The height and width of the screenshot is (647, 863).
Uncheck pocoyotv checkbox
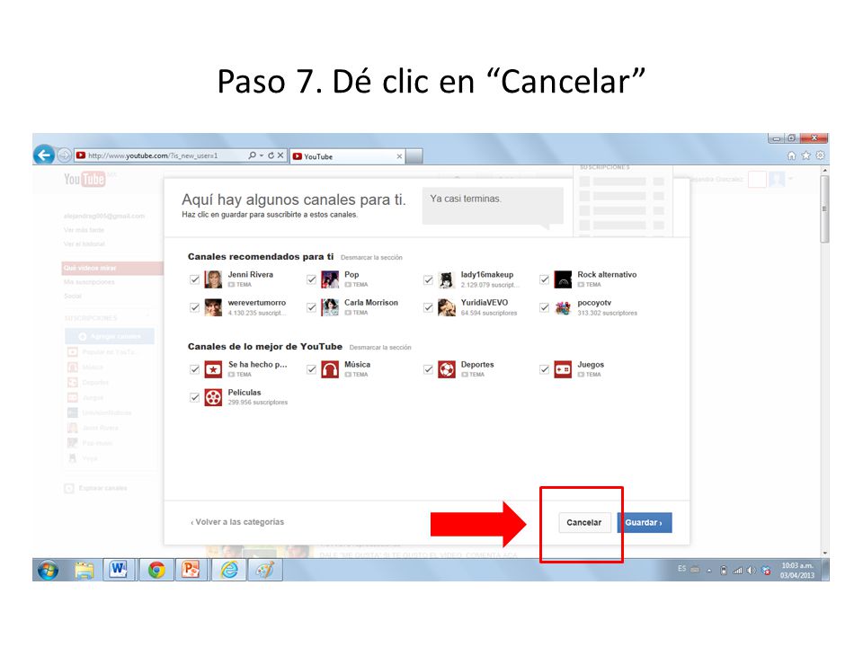point(544,307)
